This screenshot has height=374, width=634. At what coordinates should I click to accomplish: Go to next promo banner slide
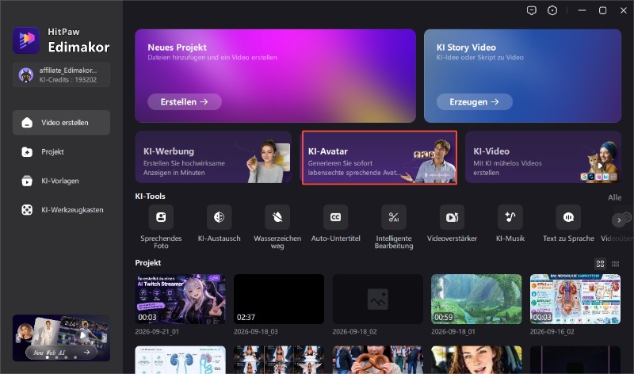(x=105, y=338)
